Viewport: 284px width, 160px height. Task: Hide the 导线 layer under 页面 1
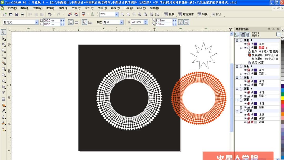(245, 44)
